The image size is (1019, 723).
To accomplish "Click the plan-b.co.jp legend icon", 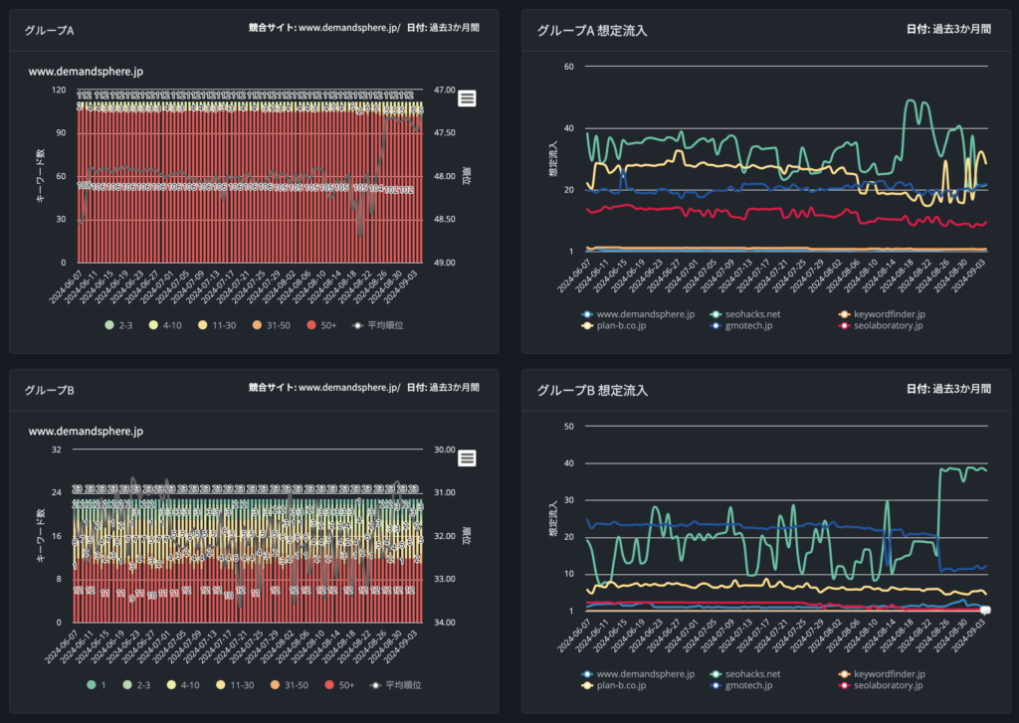I will 588,327.
